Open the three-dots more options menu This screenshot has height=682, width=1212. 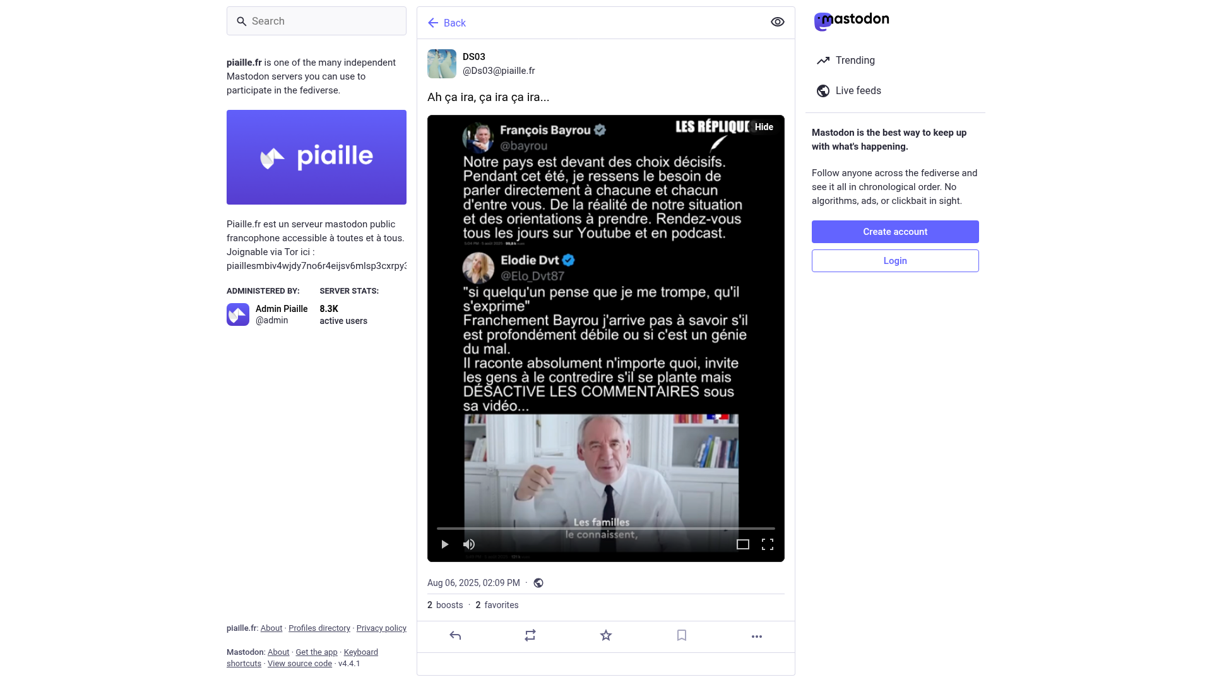[x=757, y=637]
